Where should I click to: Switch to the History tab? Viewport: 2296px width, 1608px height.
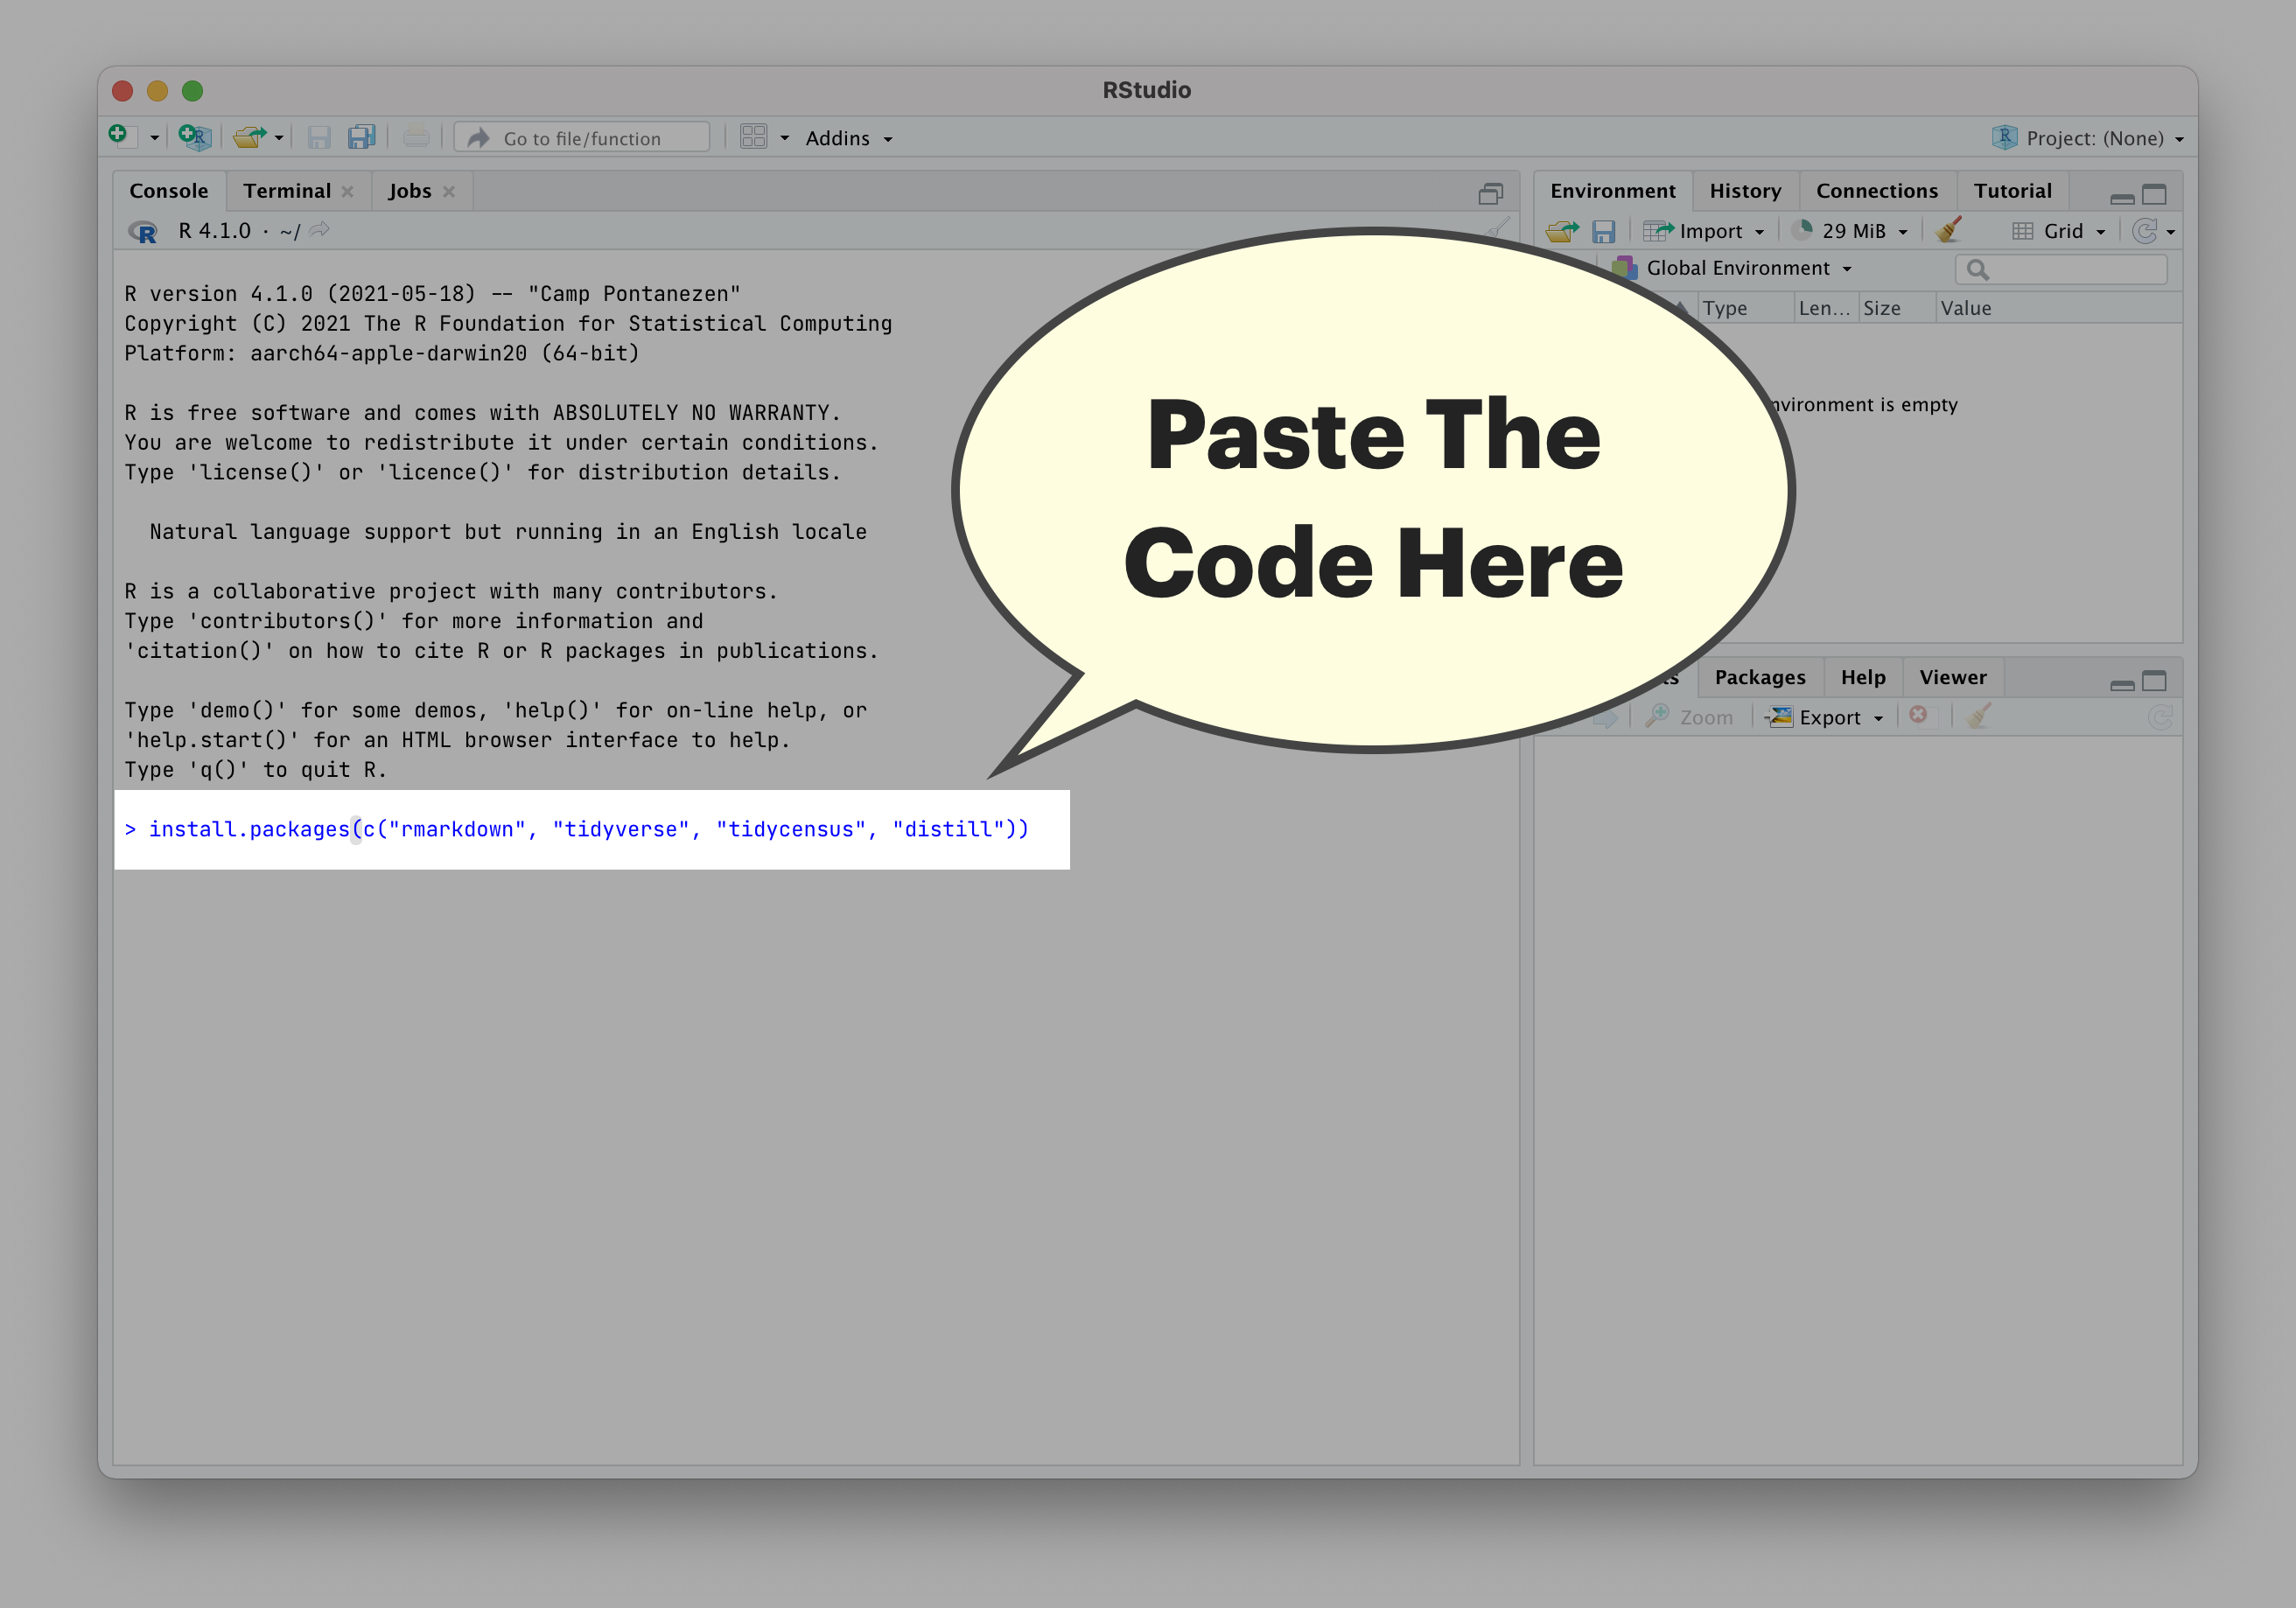coord(1745,191)
